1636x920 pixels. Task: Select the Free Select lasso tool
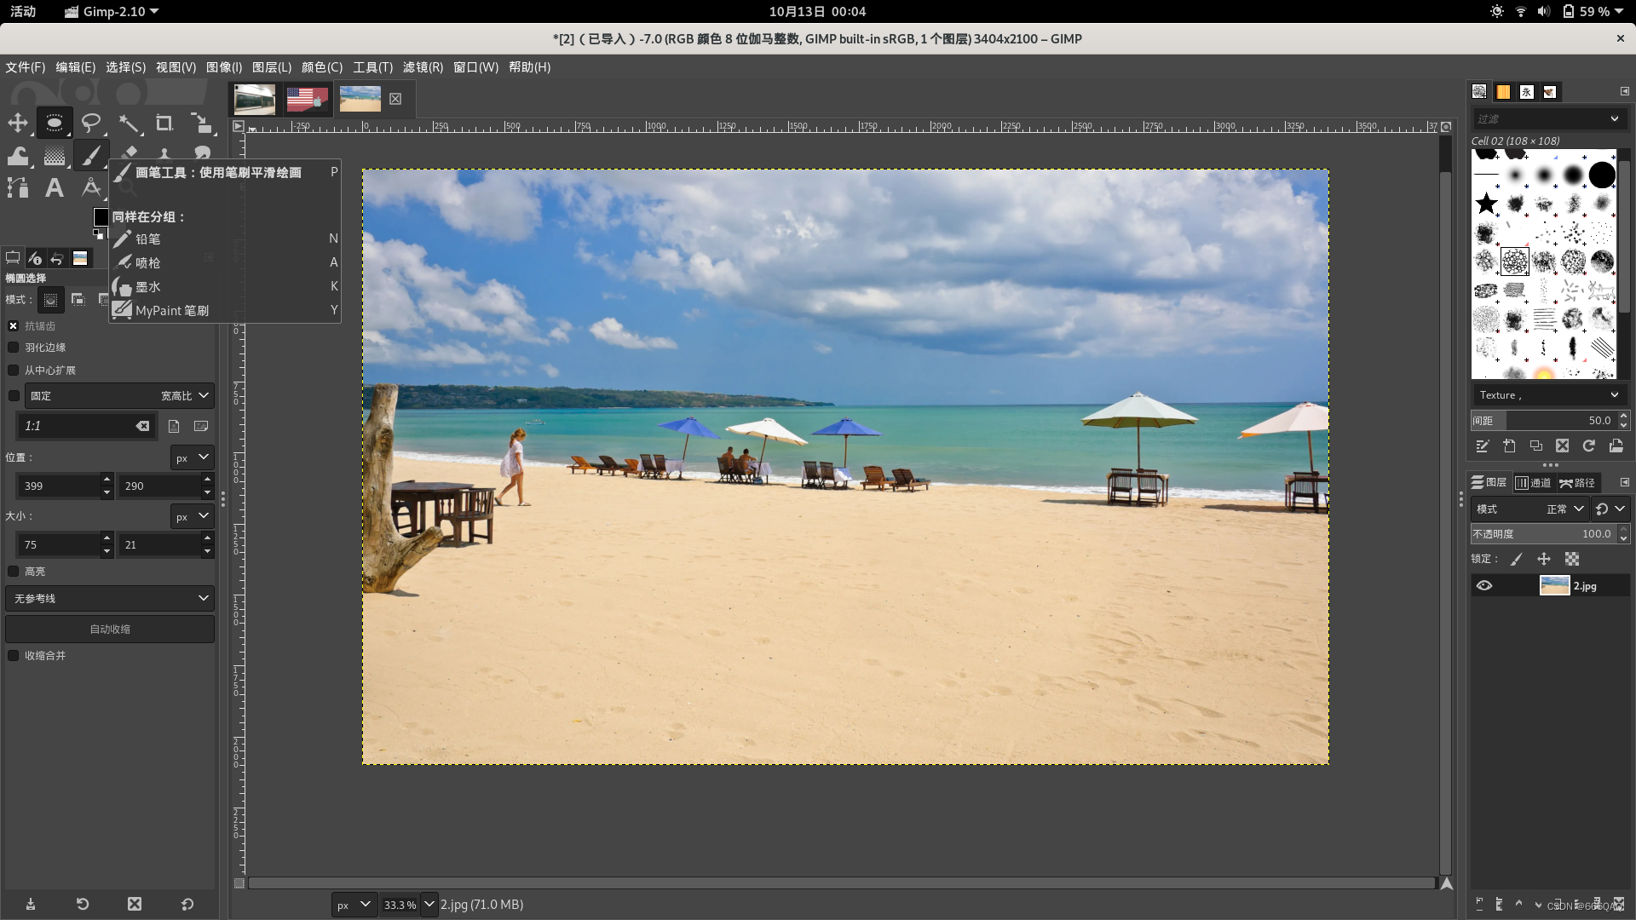90,124
